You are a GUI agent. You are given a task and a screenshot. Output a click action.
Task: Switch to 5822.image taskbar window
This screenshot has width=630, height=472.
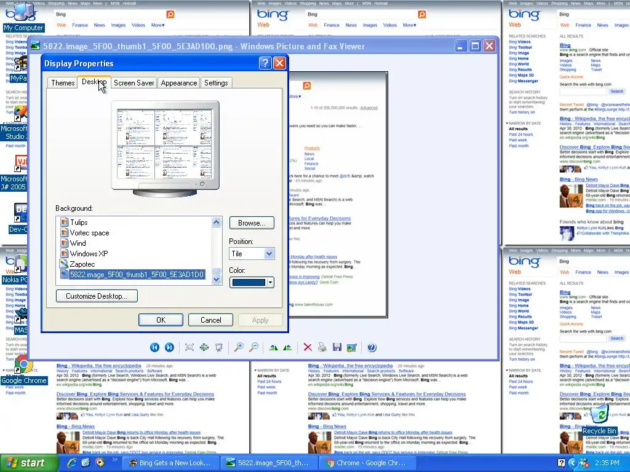269,463
